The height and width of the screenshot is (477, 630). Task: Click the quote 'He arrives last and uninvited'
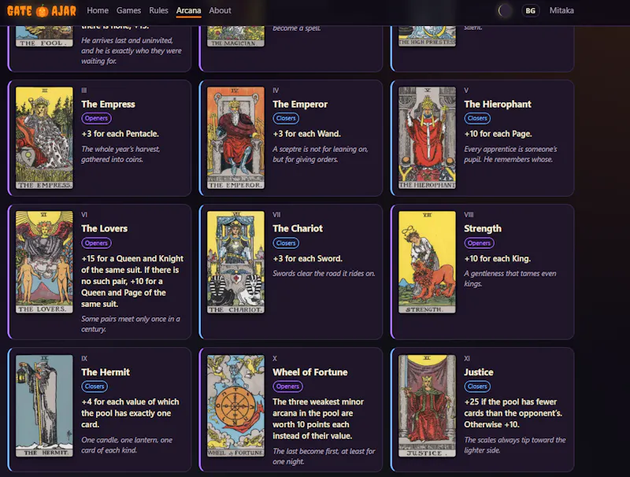coord(132,50)
